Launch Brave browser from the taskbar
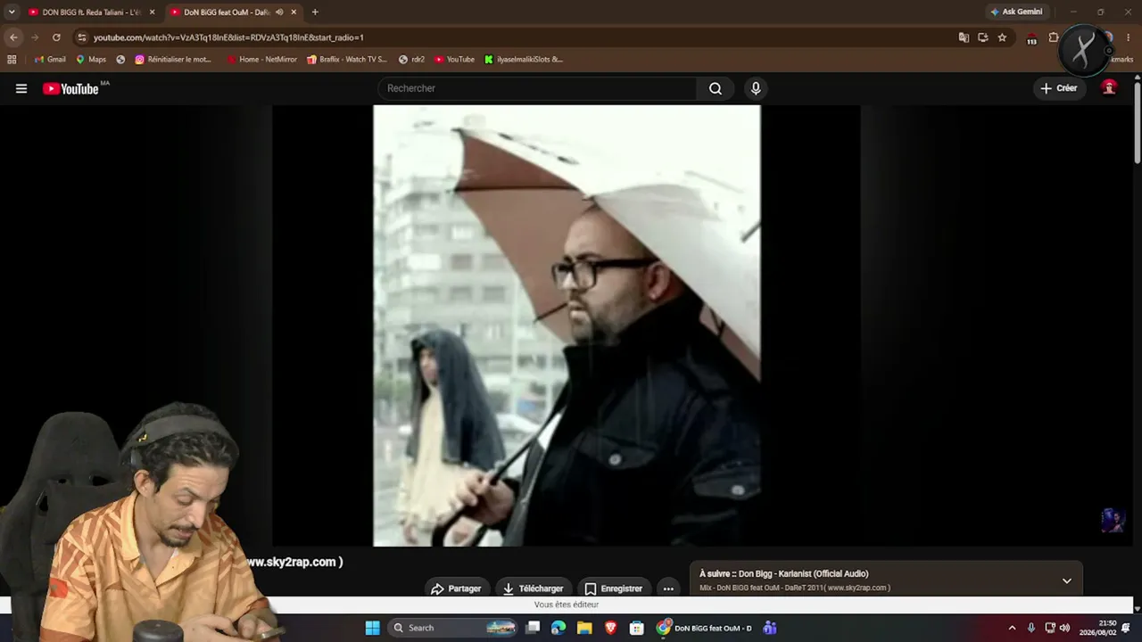Screen dimensions: 1142x642 pos(610,628)
